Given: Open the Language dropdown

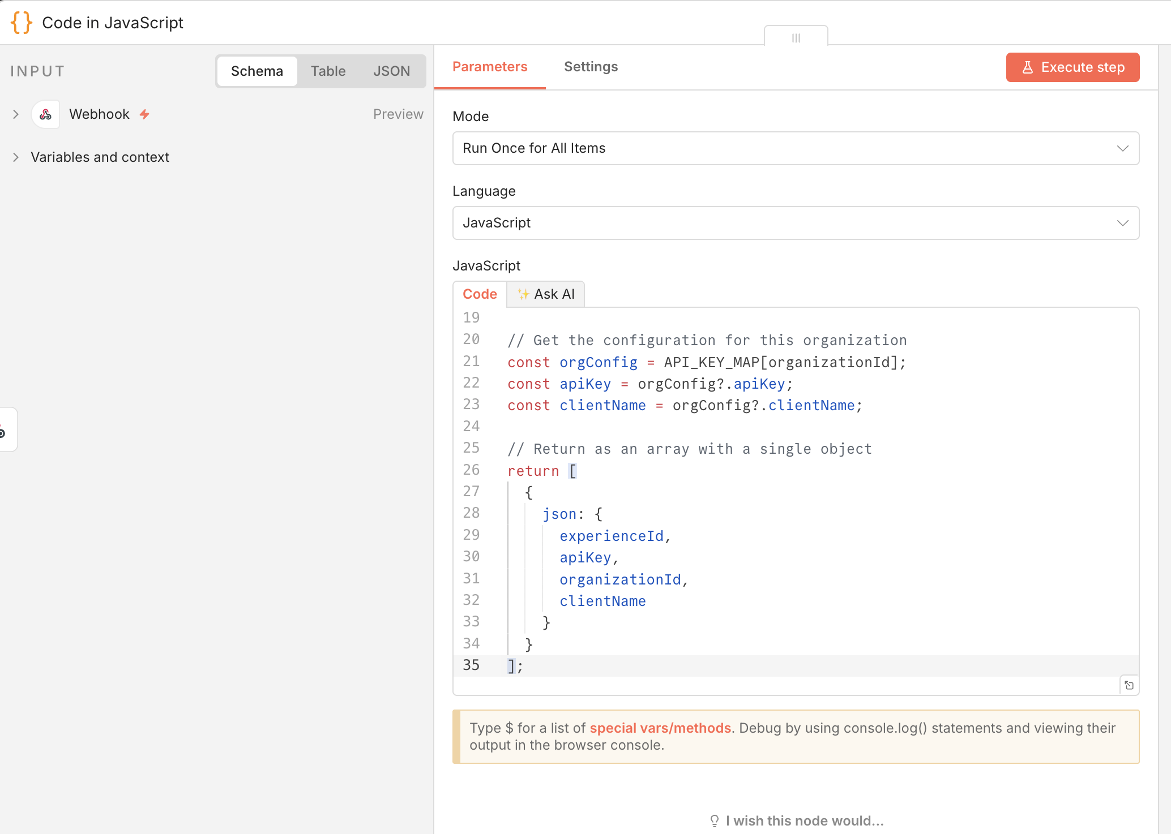Looking at the screenshot, I should 796,223.
